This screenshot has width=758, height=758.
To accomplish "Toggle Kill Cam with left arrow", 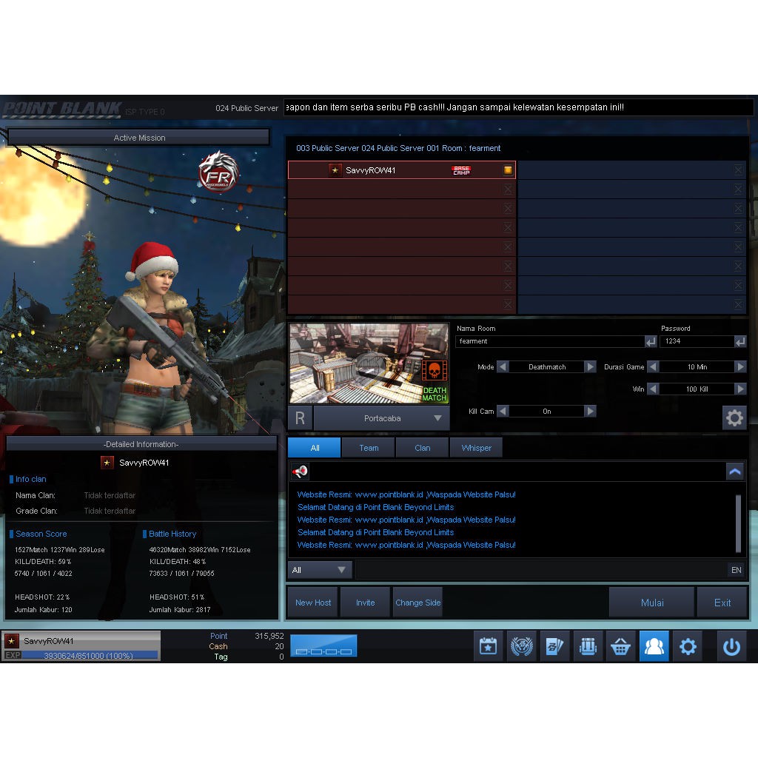I will [503, 411].
